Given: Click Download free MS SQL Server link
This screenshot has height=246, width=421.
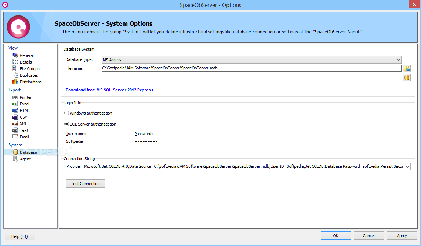Looking at the screenshot, I should pyautogui.click(x=109, y=90).
